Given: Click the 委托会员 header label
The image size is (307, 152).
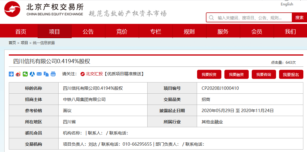Looking at the screenshot, I should click(33, 133).
